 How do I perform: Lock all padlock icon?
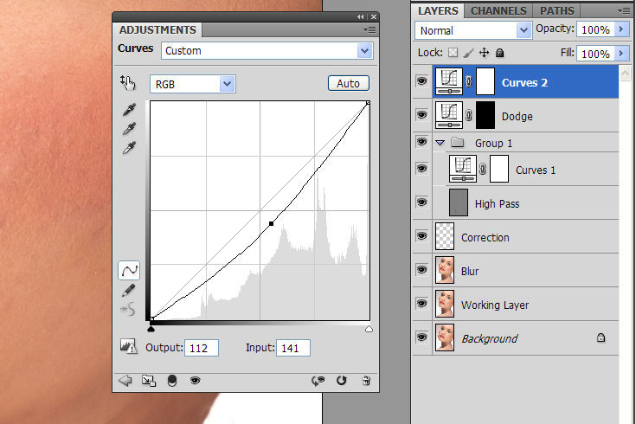point(500,53)
